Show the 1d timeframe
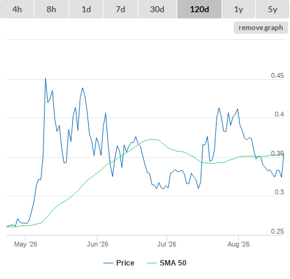The width and height of the screenshot is (290, 279). (x=86, y=9)
